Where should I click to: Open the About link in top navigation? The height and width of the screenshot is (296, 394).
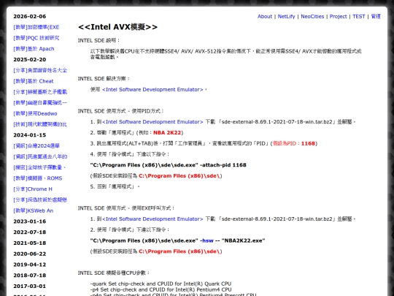(265, 16)
